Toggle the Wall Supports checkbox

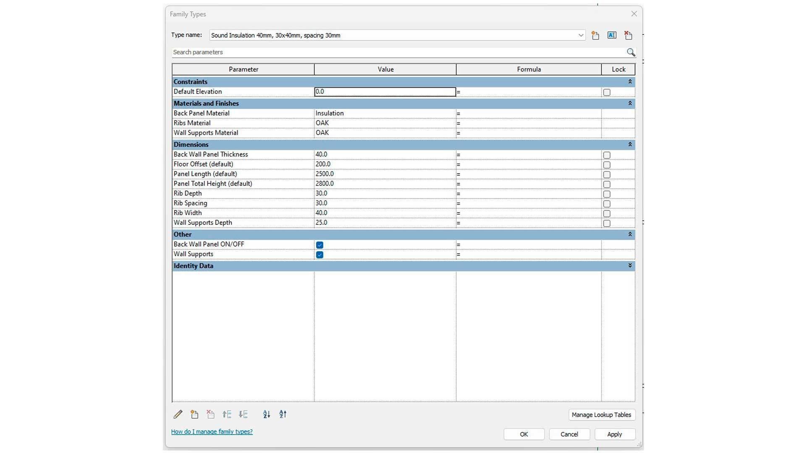tap(319, 255)
